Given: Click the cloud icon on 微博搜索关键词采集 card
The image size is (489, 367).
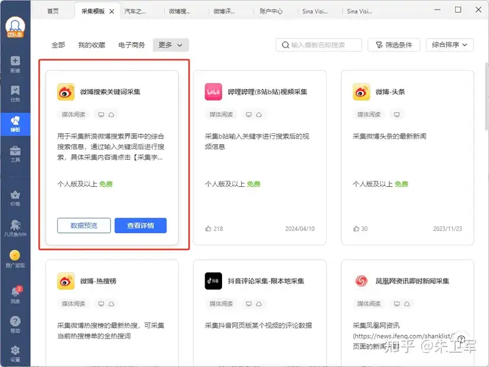Looking at the screenshot, I should [111, 115].
